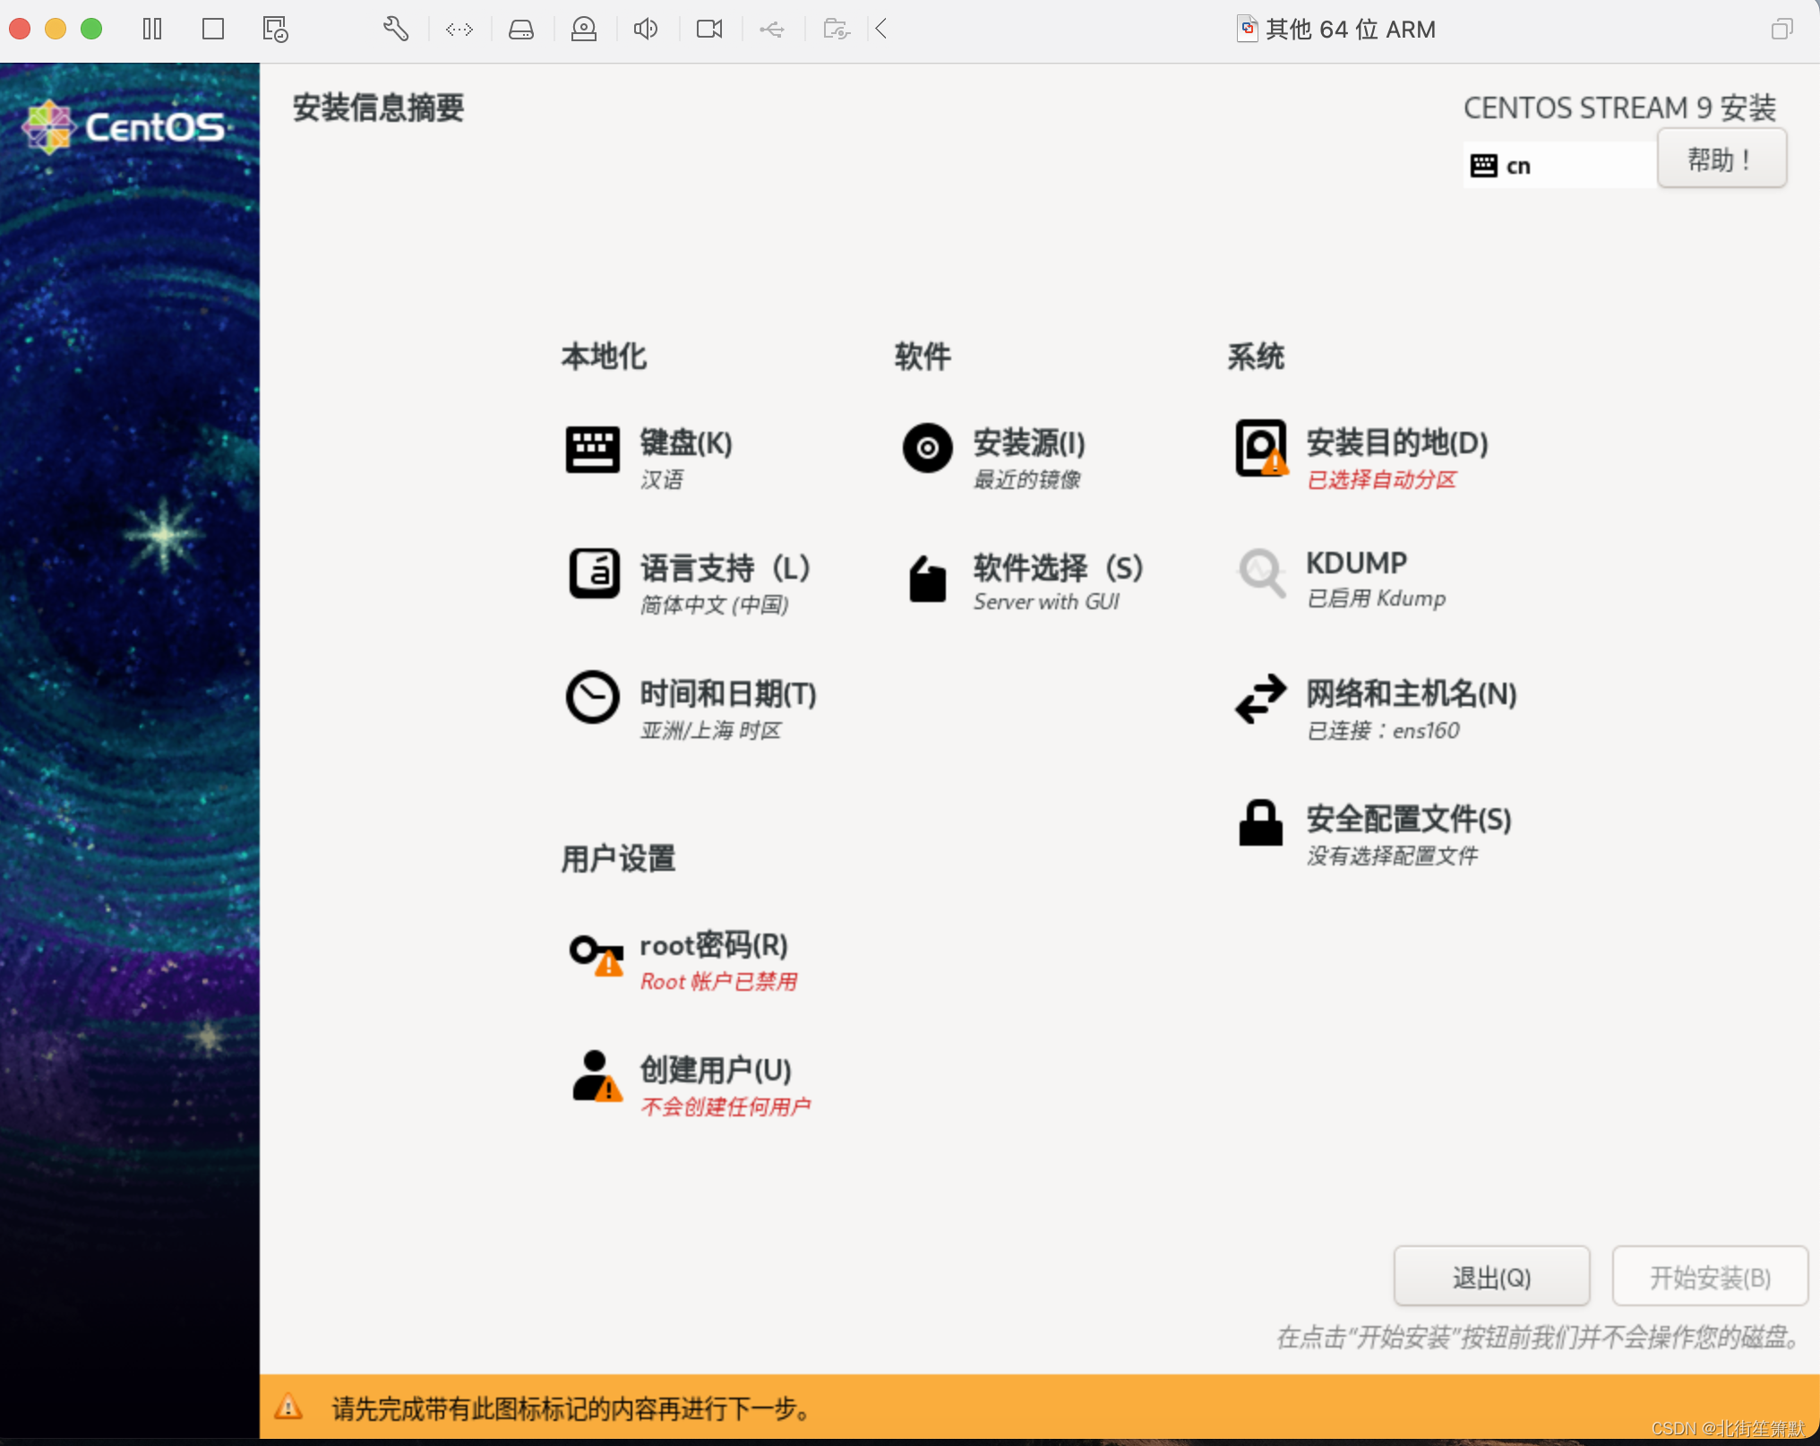
Task: Open 创建用户(U) create user label
Action: tap(716, 1070)
